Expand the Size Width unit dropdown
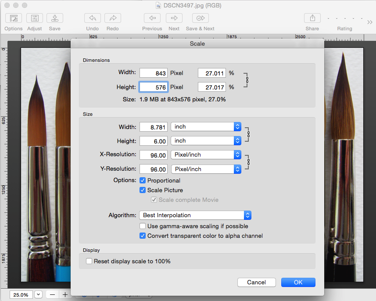The image size is (376, 301). pyautogui.click(x=206, y=127)
